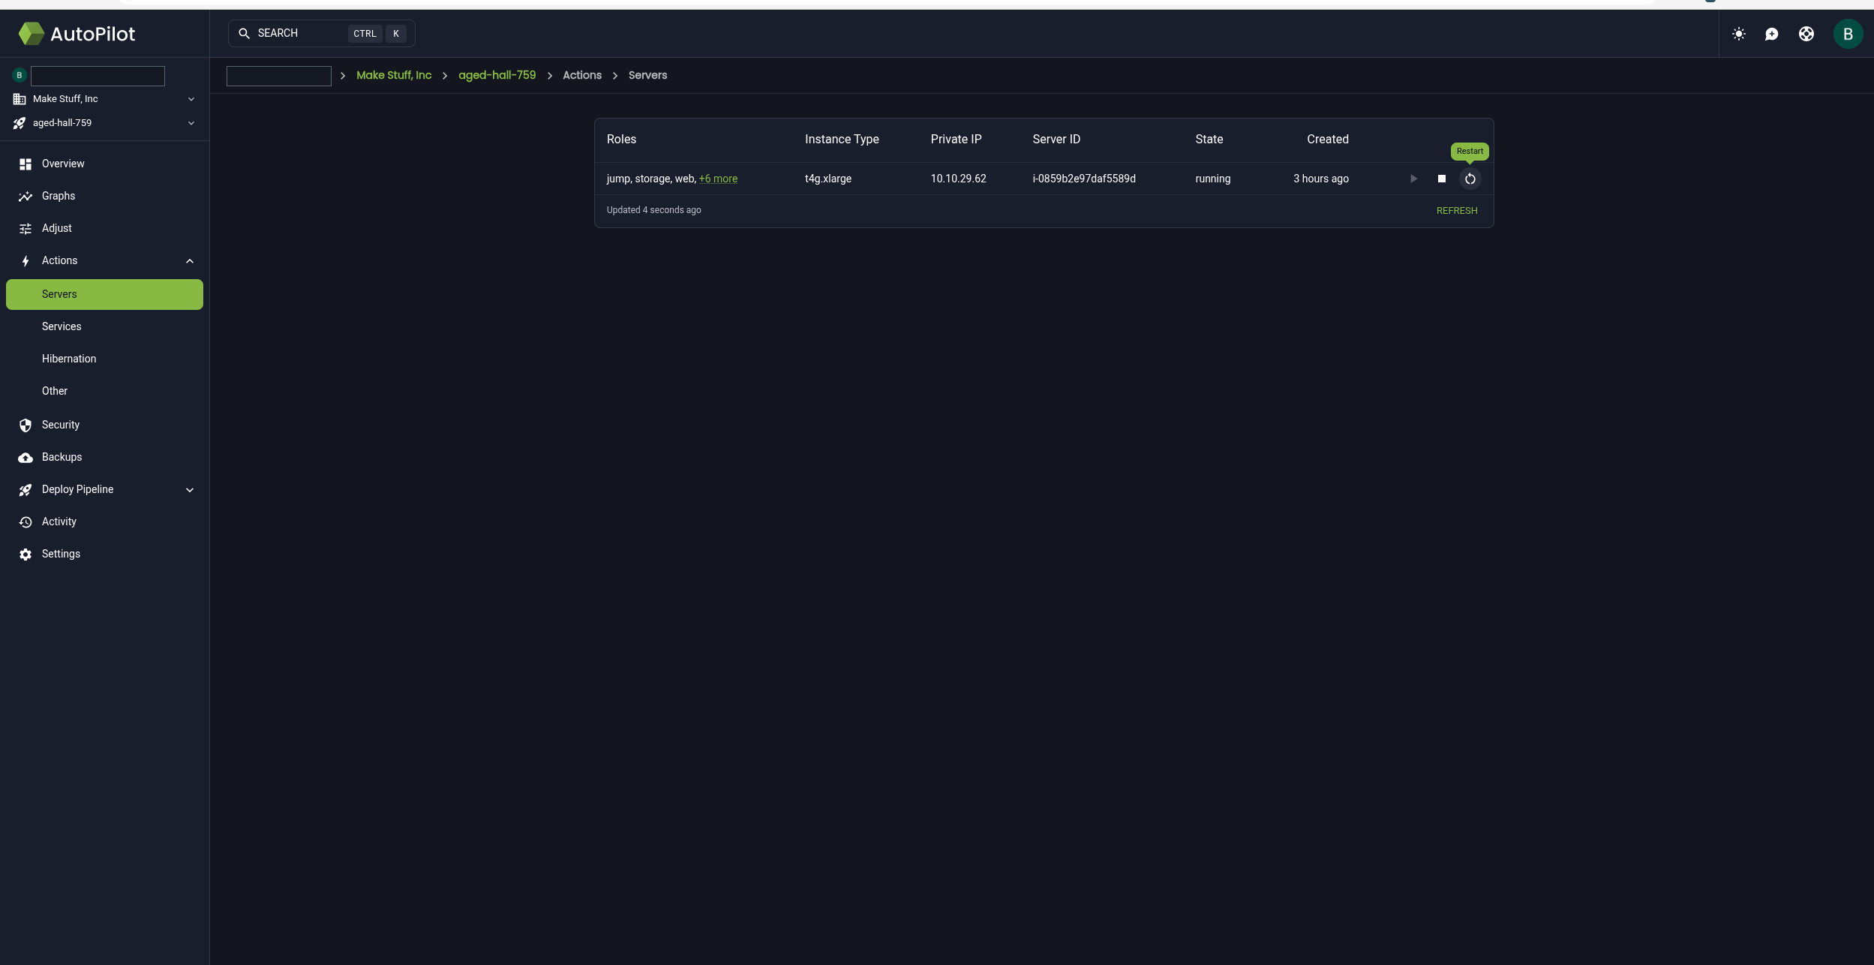1874x965 pixels.
Task: Expand the aged-hall-759 environment dropdown
Action: 104,123
